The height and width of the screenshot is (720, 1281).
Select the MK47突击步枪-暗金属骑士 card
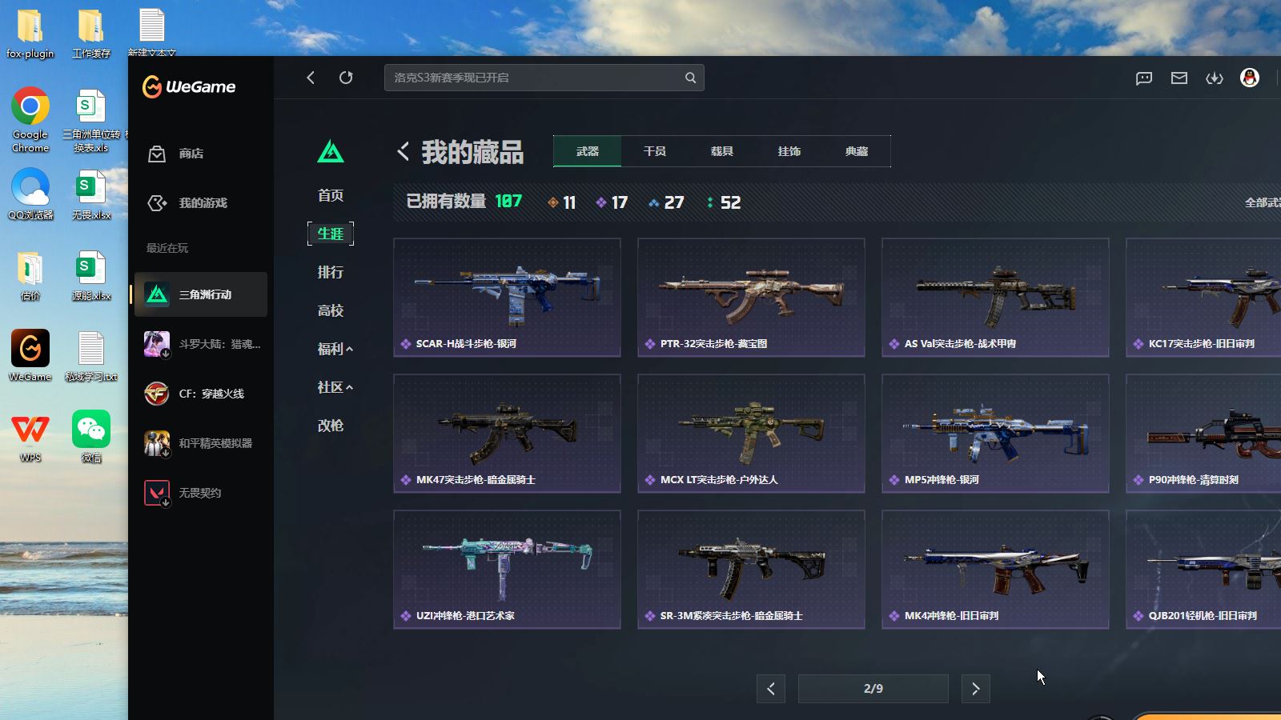(507, 434)
